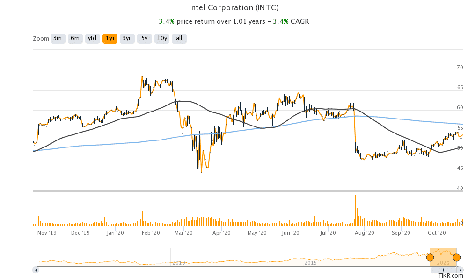The image size is (468, 280).
Task: Click the 40 price axis label
Action: (460, 188)
